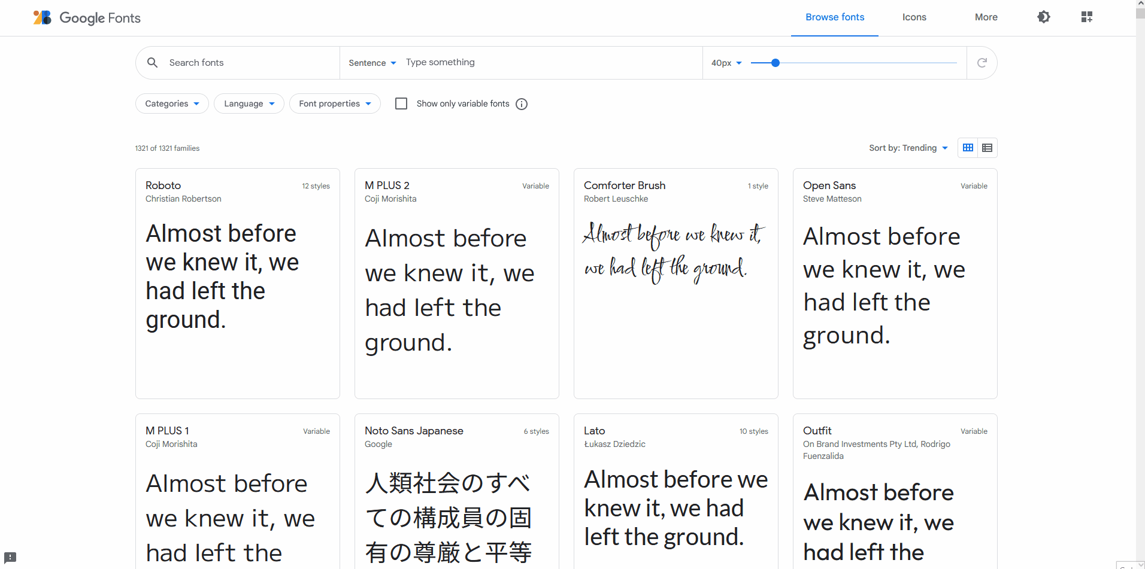
Task: Open the feedback icon at bottom left
Action: (x=10, y=557)
